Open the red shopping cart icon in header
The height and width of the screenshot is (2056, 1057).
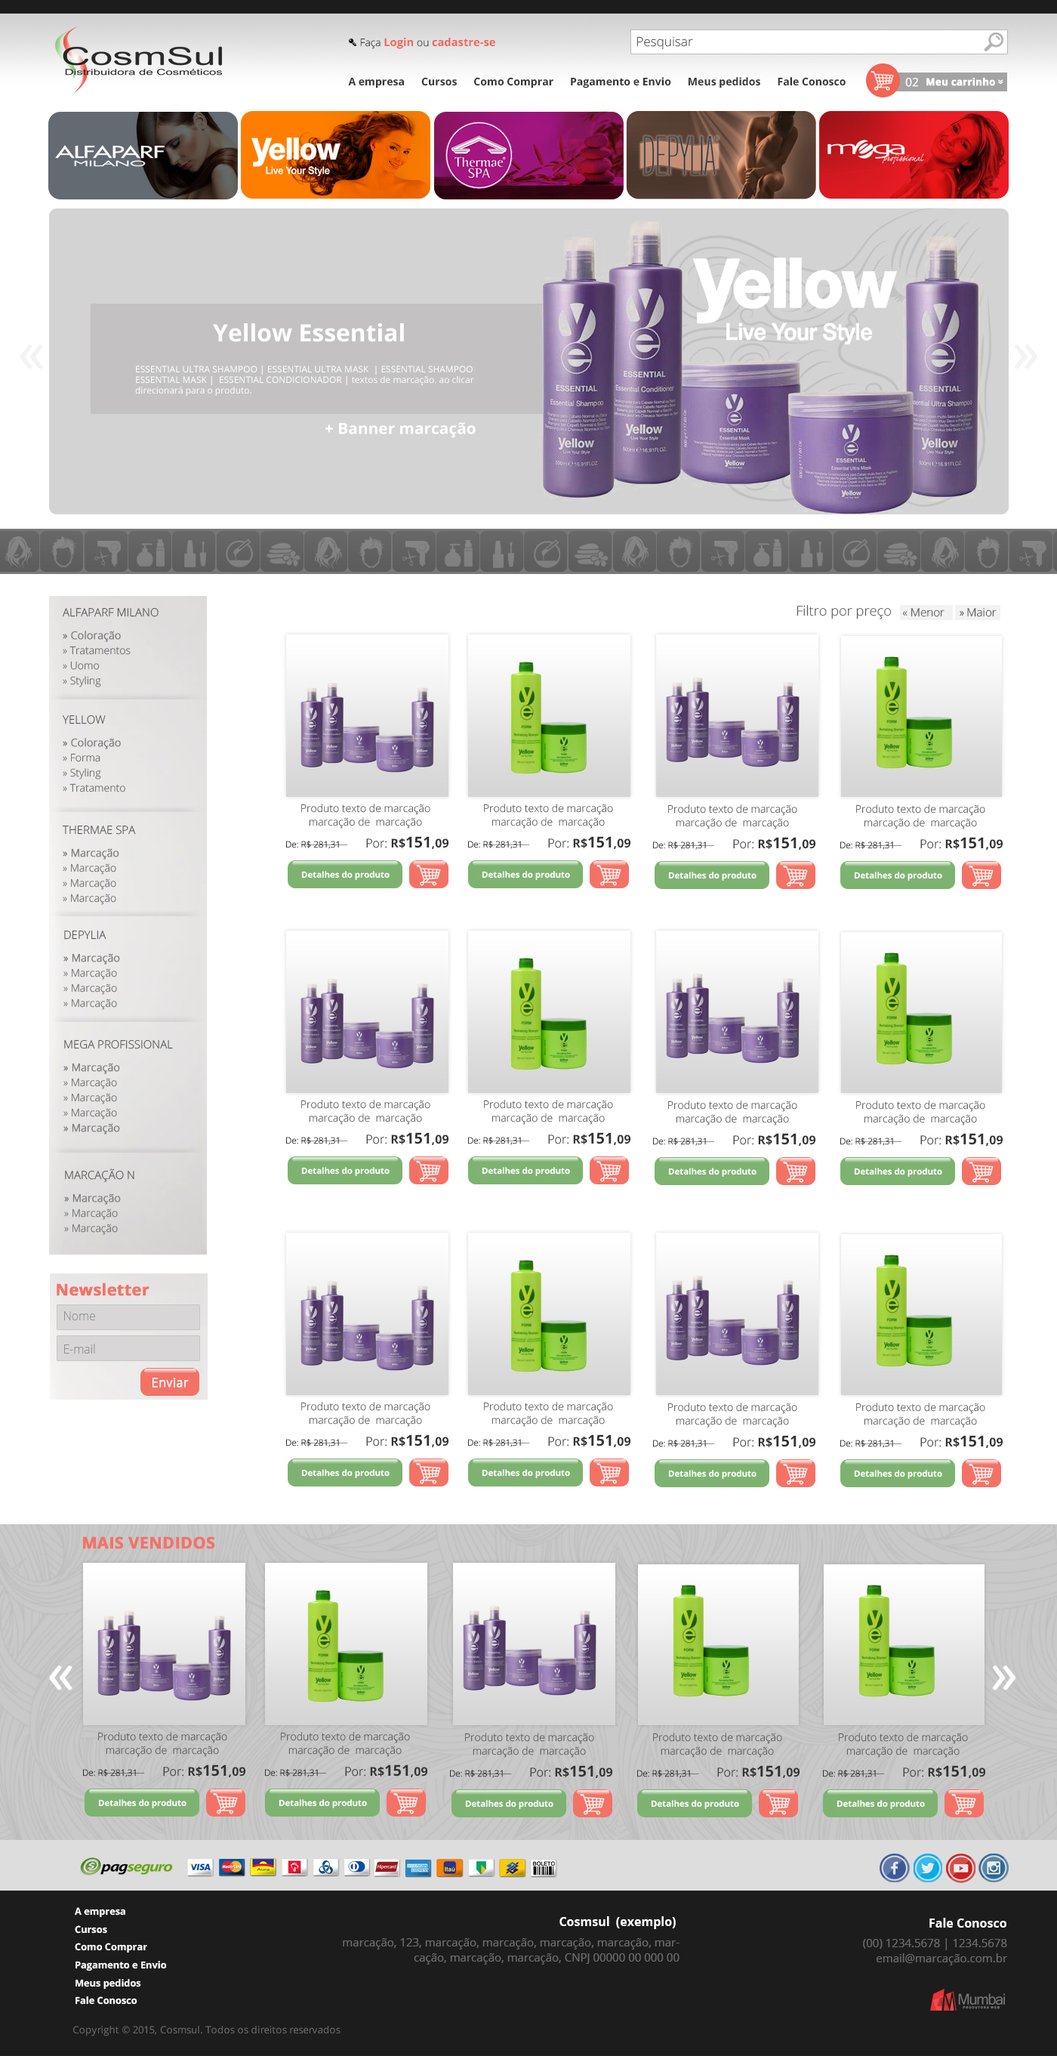point(882,81)
